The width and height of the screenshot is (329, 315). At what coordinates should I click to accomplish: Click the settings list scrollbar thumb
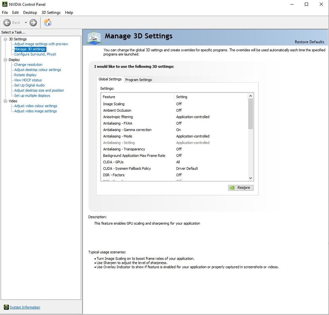[x=251, y=114]
